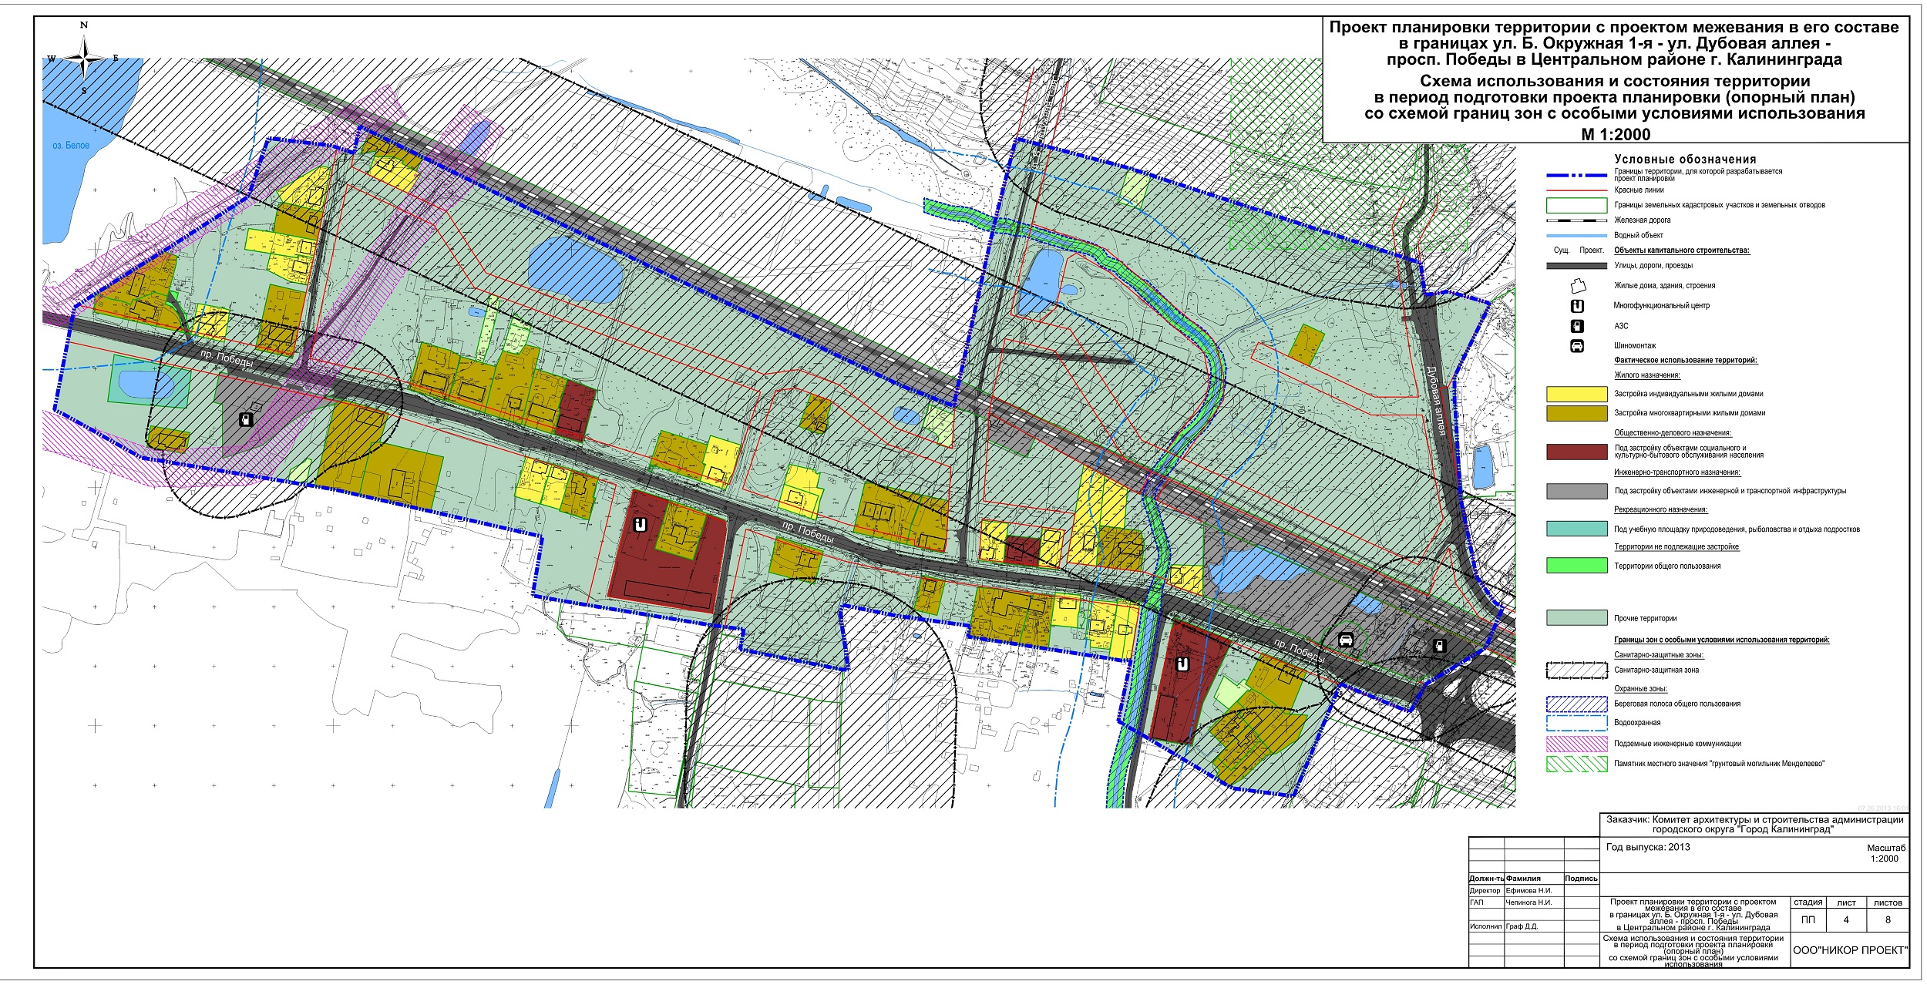Click the Шиномонтаж car icon in the legend
The width and height of the screenshot is (1927, 988).
tap(1577, 346)
